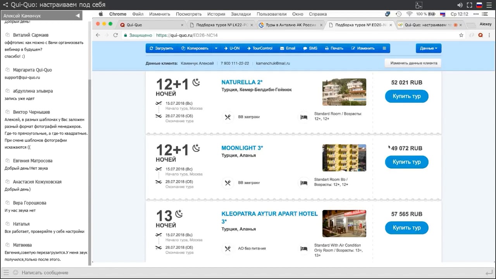Screen dimensions: 496x279
Task: Click the TourControl toolbar button
Action: 260,48
